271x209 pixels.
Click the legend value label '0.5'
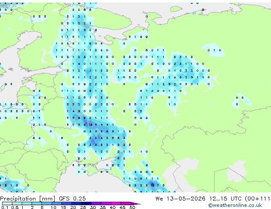click(15, 207)
